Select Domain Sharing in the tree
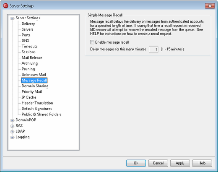The height and width of the screenshot is (172, 218). [x=35, y=86]
